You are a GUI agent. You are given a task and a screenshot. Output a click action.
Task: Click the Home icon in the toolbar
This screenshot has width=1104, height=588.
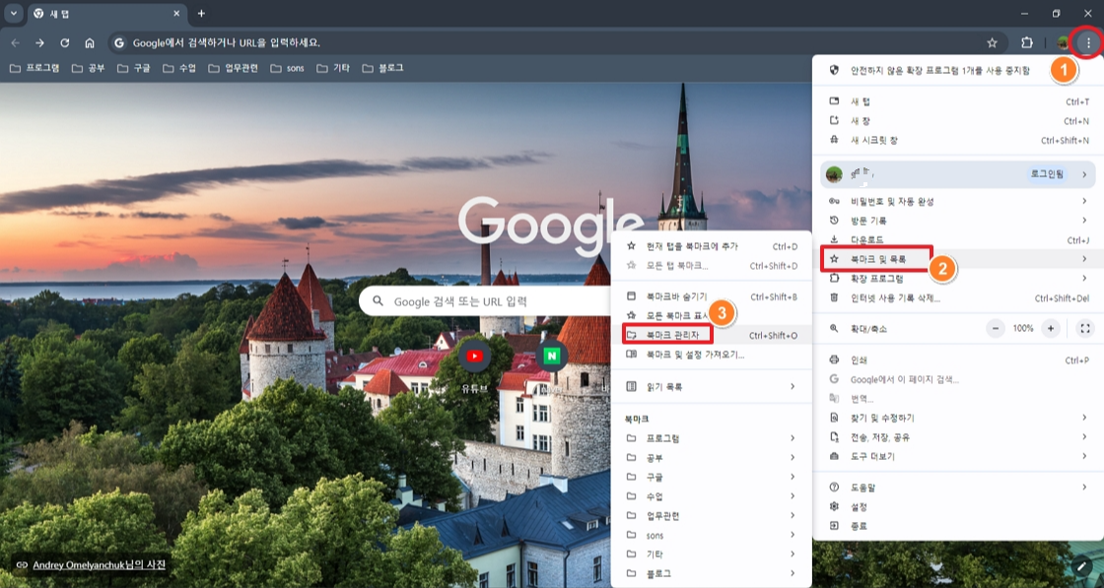coord(90,43)
